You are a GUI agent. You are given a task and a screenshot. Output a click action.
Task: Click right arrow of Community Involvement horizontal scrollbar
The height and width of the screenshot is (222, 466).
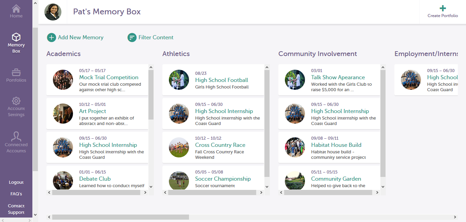(377, 193)
